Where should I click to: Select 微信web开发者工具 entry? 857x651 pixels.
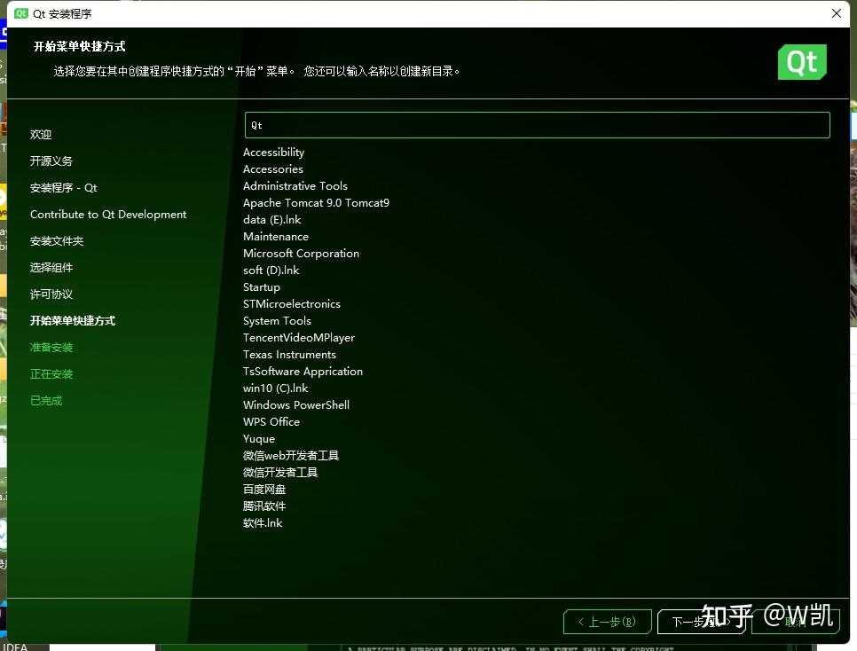(x=291, y=456)
